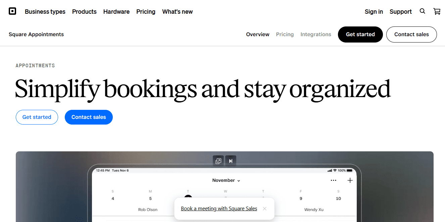445x222 pixels.
Task: Go to the Support link
Action: [401, 12]
